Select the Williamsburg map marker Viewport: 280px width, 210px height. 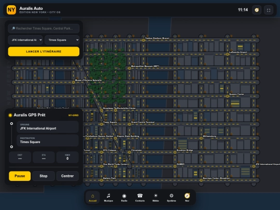pyautogui.click(x=201, y=138)
